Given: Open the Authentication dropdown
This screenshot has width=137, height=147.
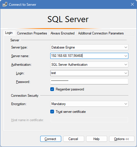Looking at the screenshot, I should 89,65.
